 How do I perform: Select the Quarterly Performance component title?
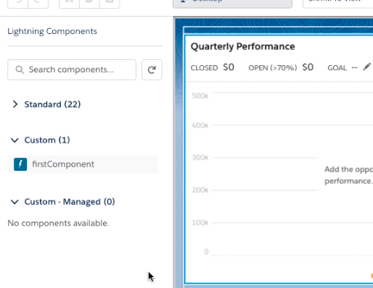pos(243,46)
